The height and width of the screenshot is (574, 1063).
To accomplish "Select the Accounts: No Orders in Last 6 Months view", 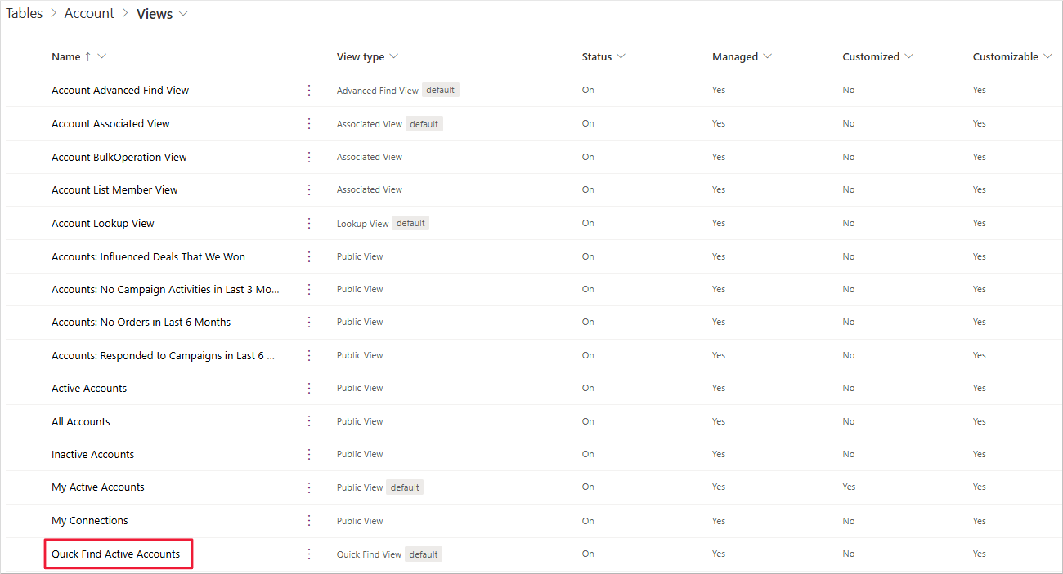I will tap(141, 322).
